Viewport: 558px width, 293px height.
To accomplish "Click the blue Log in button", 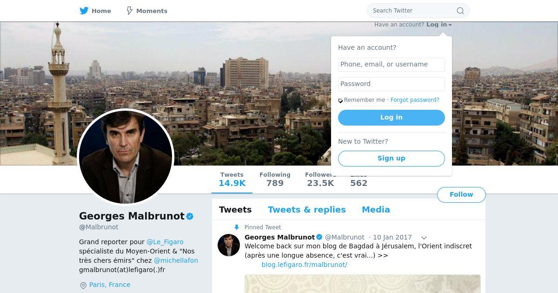I will click(x=392, y=118).
